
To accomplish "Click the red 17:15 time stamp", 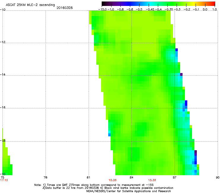I will pos(4,180).
